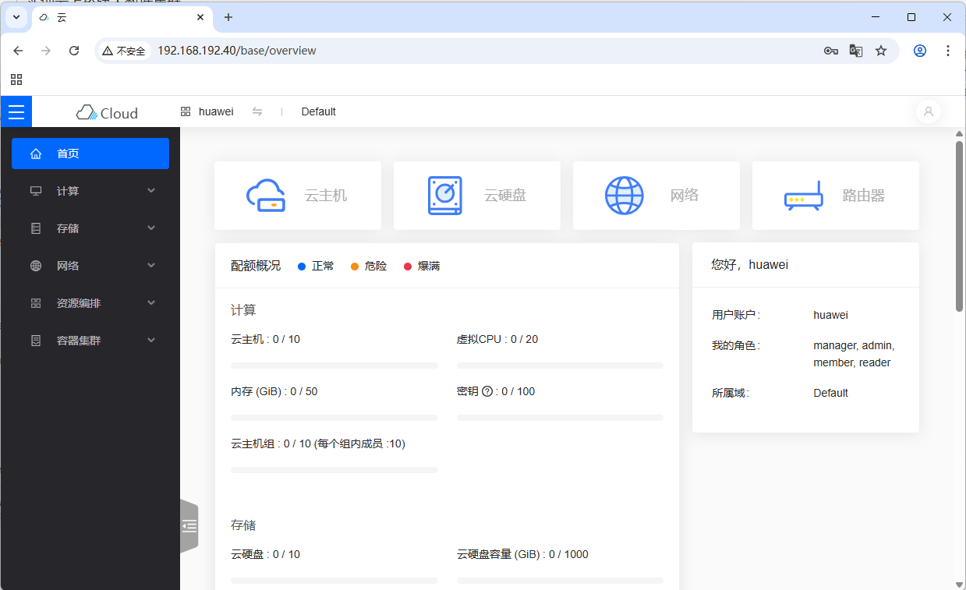The image size is (966, 590).
Task: Click the 云主机 quota progress bar
Action: click(334, 366)
